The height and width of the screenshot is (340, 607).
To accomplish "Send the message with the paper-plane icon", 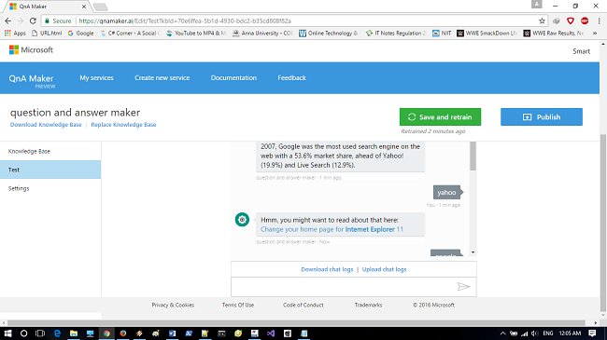I will click(463, 287).
